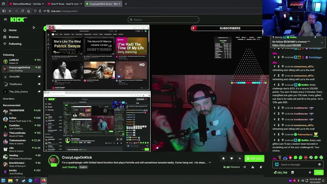This screenshot has width=327, height=184.
Task: Open chat settings gear
Action: 310,172
